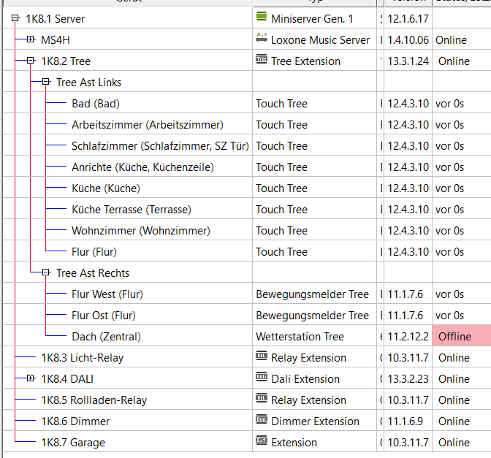
Task: Click the Dimmer Extension icon
Action: 262,421
